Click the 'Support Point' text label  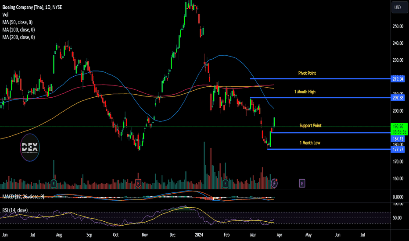click(x=310, y=126)
